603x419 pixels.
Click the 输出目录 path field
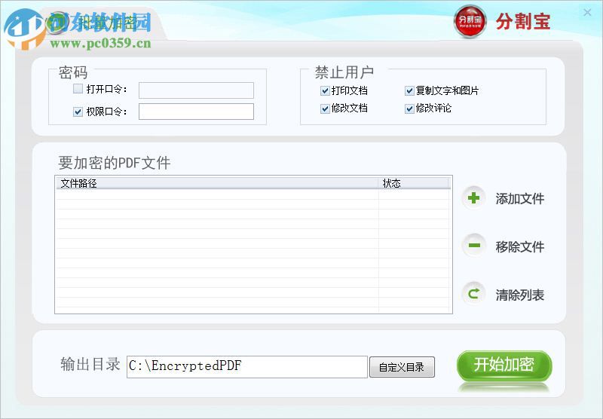tap(247, 367)
